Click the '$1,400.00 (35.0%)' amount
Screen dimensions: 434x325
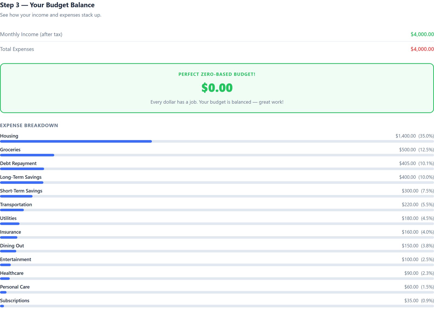click(x=414, y=136)
